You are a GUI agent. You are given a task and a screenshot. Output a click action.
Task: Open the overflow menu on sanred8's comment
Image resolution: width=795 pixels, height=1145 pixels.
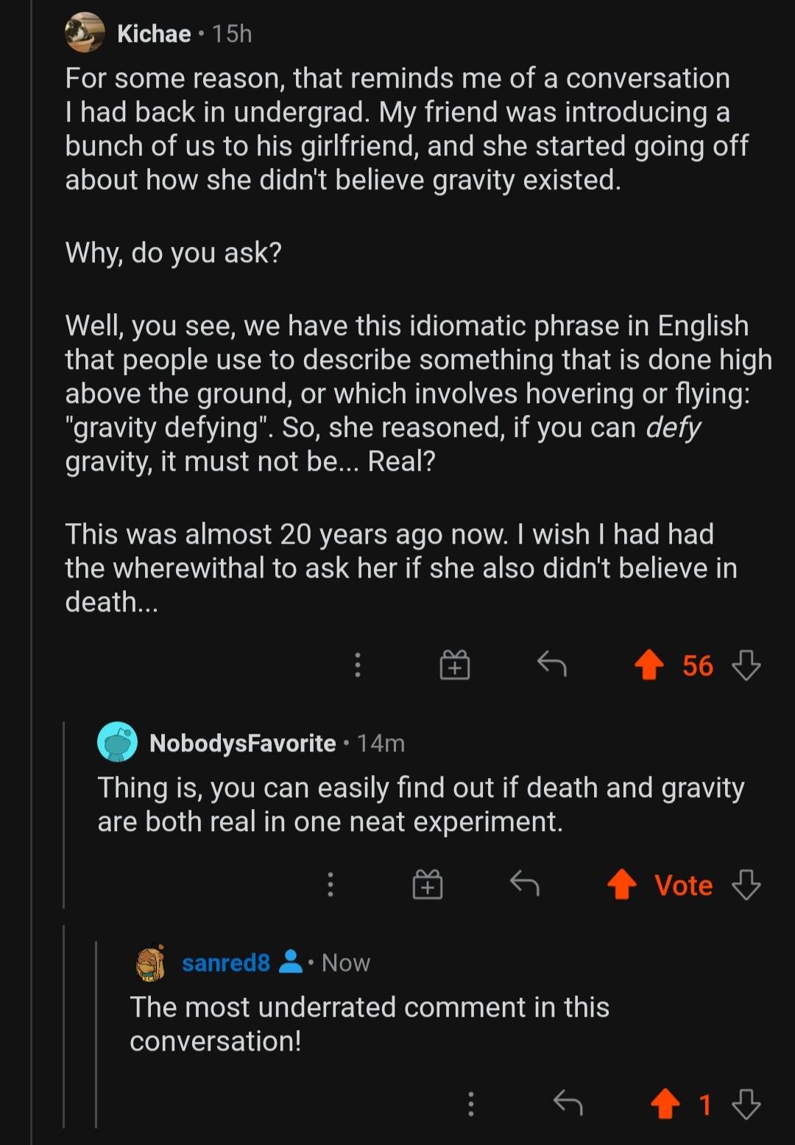point(471,1103)
